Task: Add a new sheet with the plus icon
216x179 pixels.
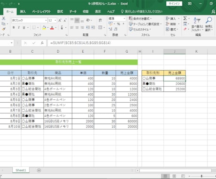Action: tap(39, 171)
